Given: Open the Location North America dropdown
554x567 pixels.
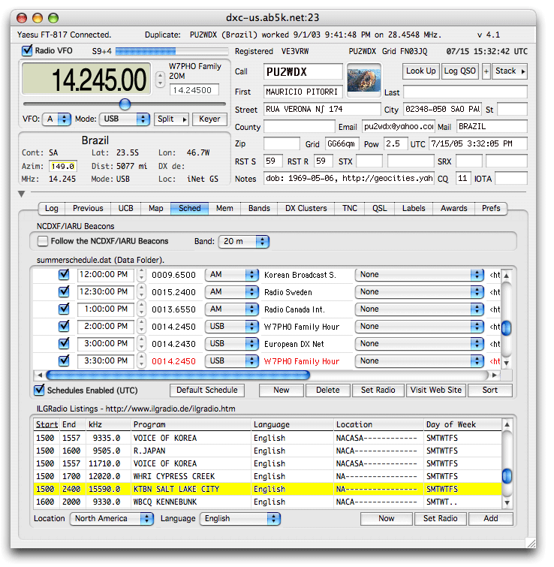Looking at the screenshot, I should click(x=112, y=518).
